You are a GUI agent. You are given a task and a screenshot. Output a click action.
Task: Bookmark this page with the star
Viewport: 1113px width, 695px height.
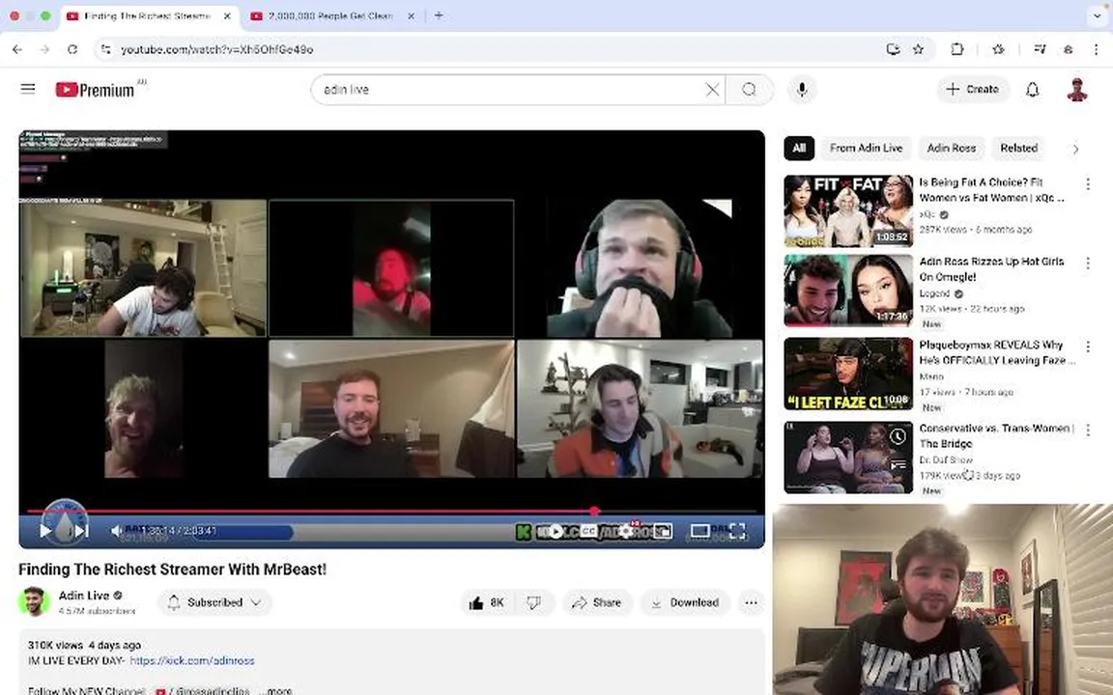point(919,49)
